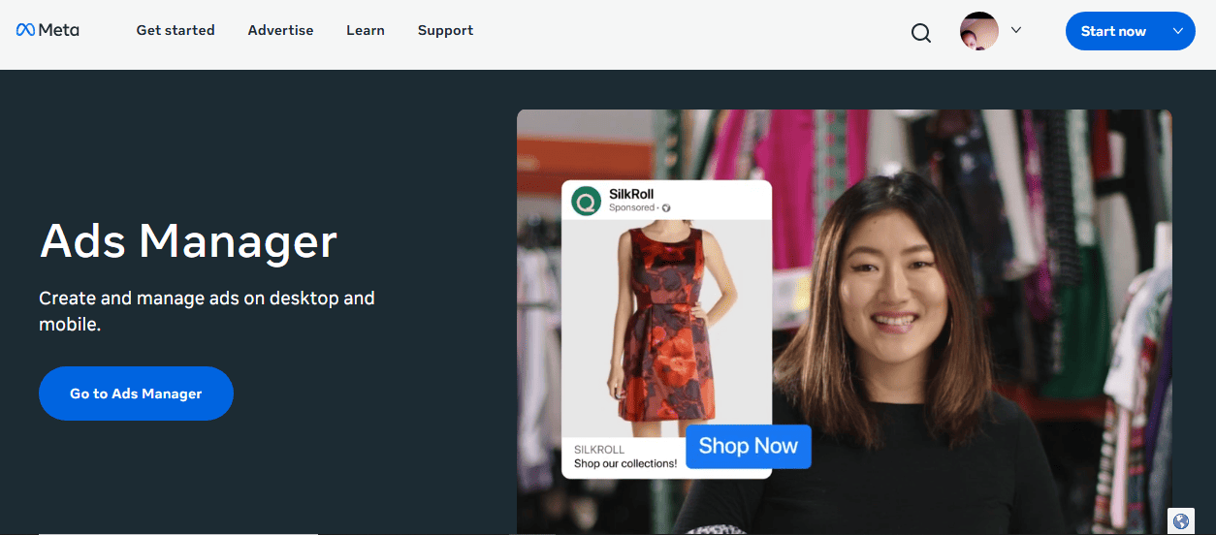Click the profile avatar picture
Screen dimensions: 1216x535
[979, 31]
